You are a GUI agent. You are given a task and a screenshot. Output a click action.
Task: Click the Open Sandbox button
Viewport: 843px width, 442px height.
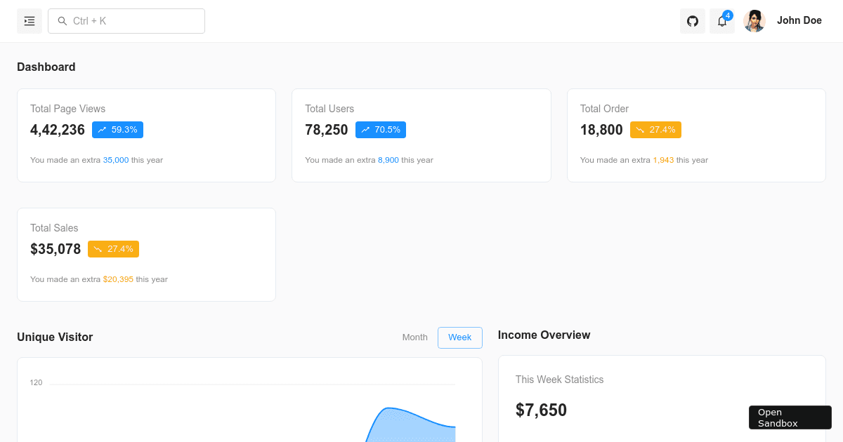coord(790,417)
